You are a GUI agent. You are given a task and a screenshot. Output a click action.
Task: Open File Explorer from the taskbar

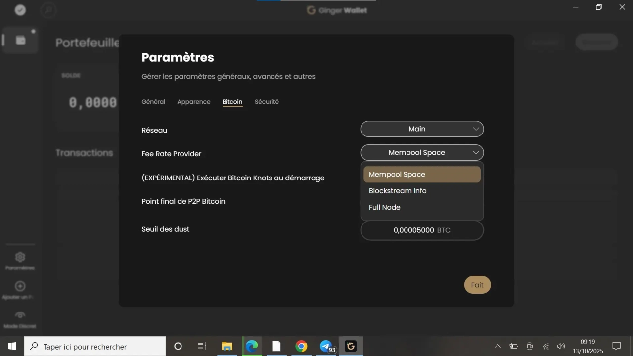[x=227, y=346]
